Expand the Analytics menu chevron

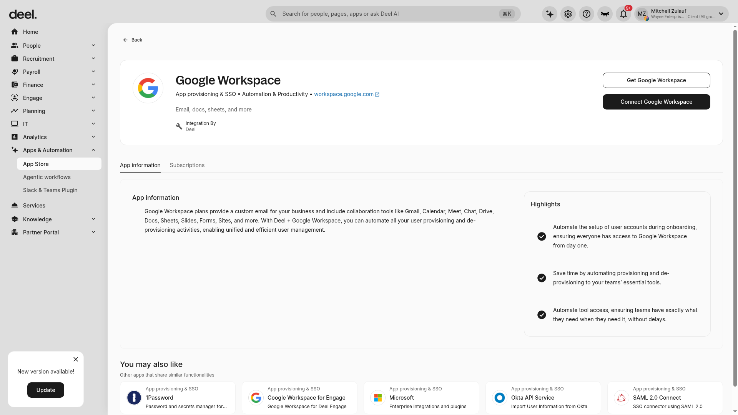pos(93,137)
